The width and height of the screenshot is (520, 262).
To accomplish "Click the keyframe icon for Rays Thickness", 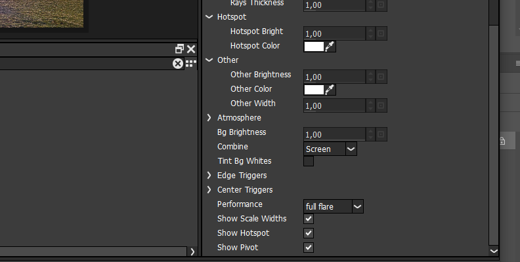I will click(x=381, y=5).
